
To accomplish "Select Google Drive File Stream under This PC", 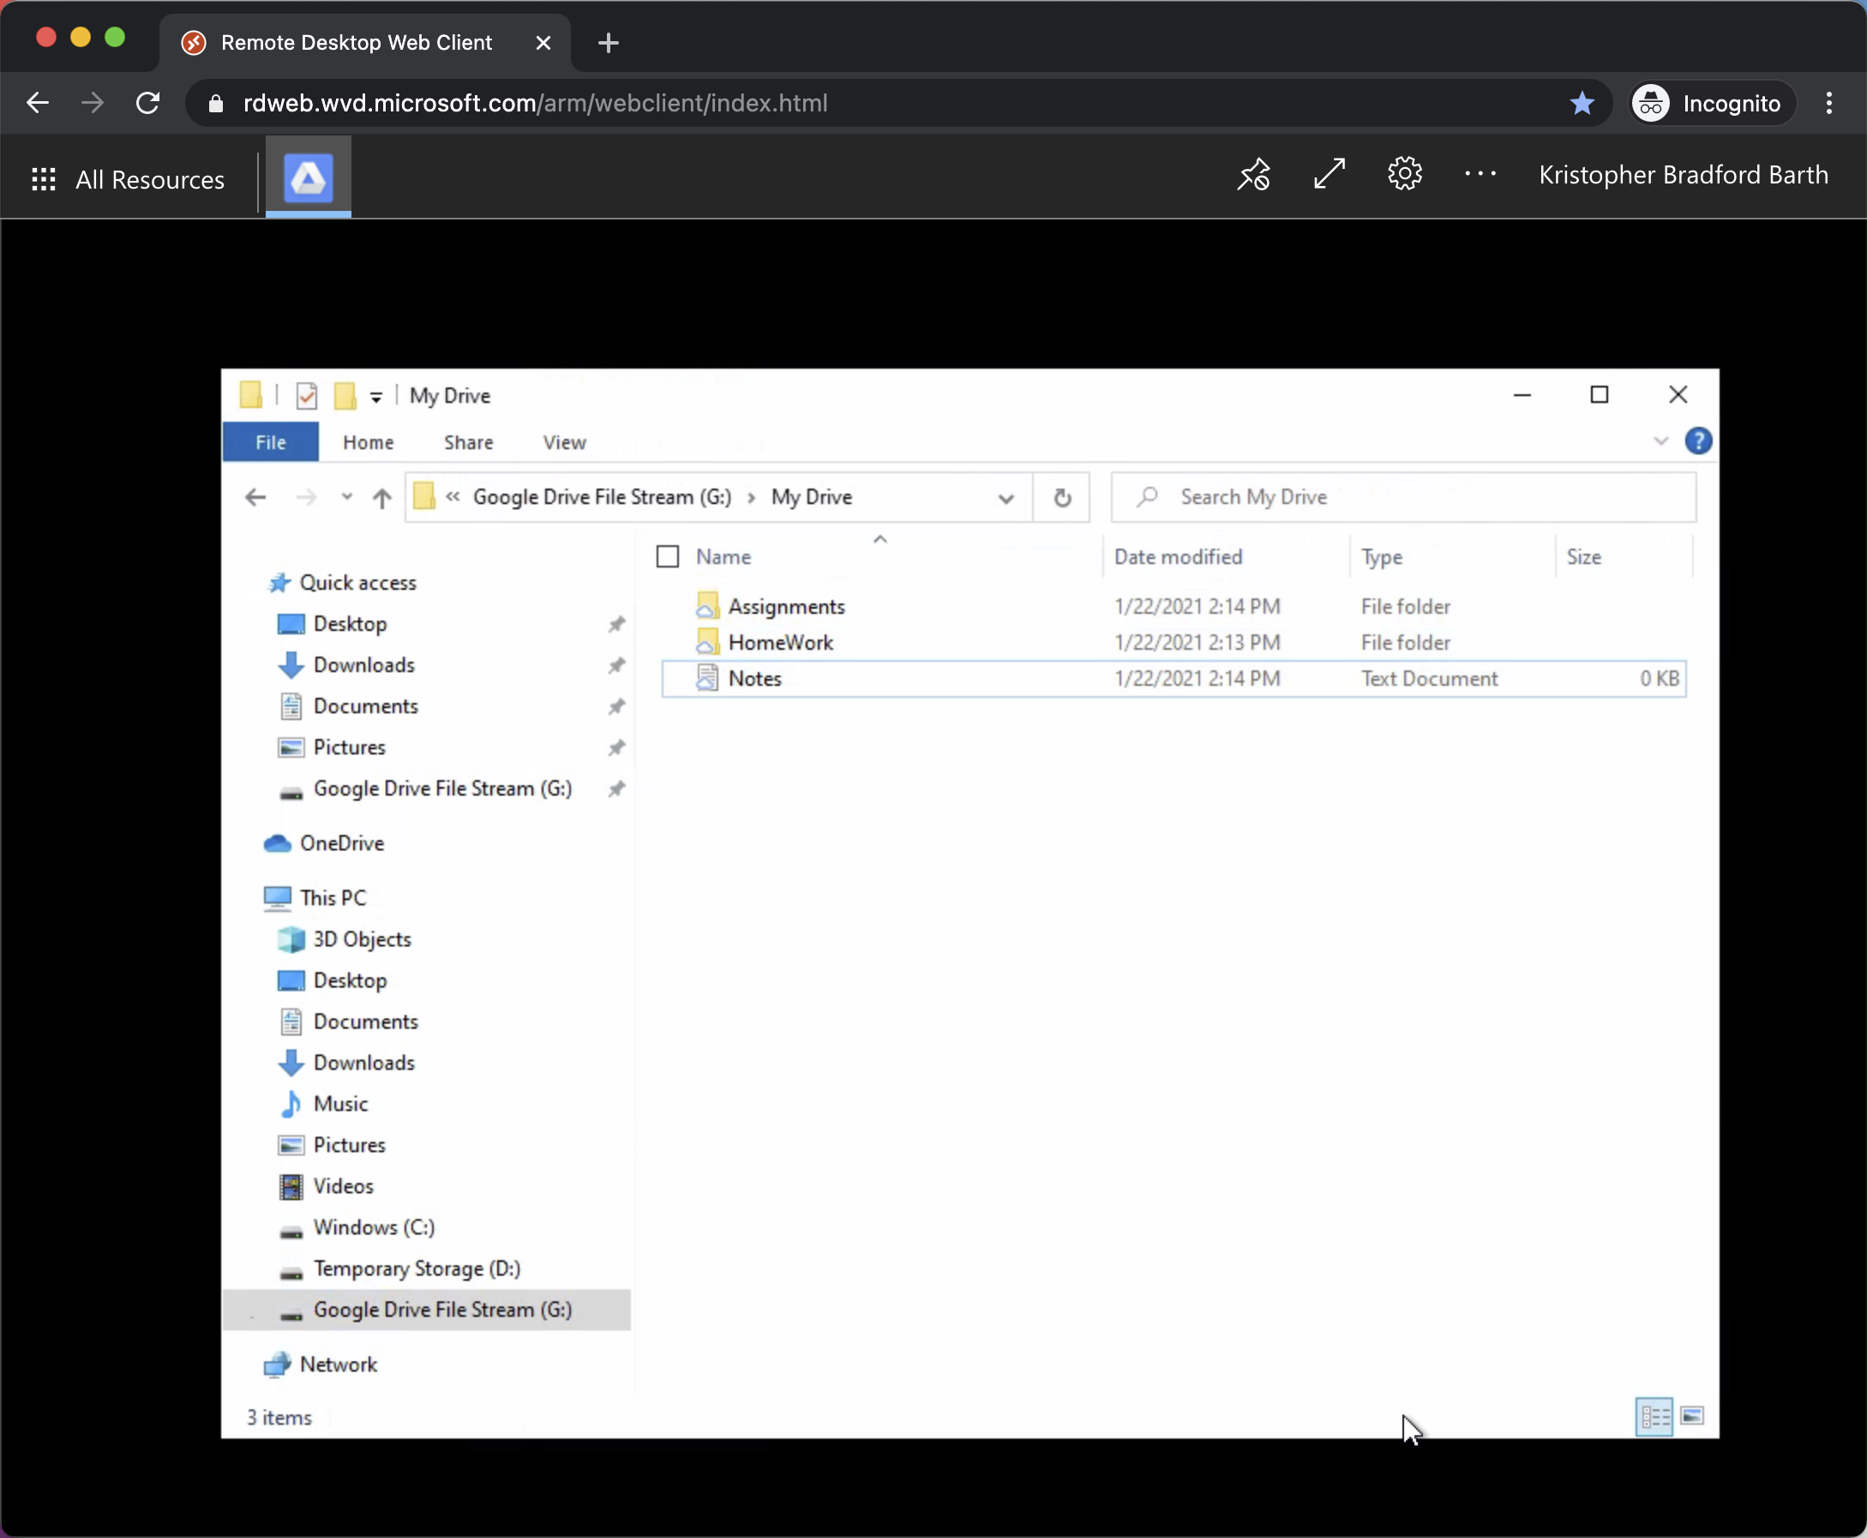I will click(427, 1309).
